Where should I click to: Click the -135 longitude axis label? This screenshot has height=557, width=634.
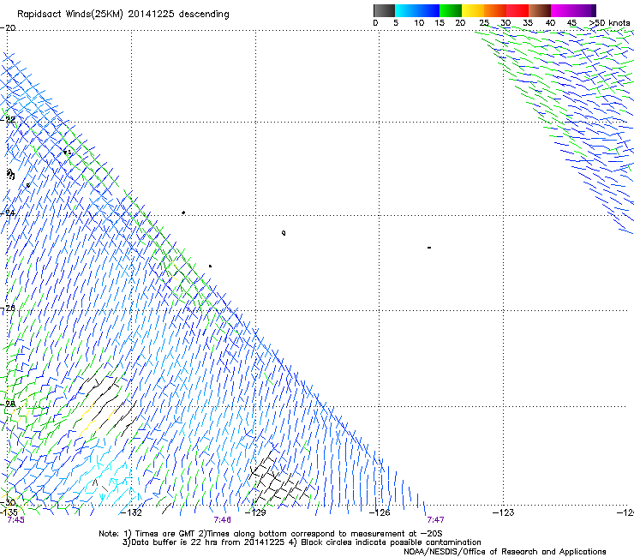point(9,512)
